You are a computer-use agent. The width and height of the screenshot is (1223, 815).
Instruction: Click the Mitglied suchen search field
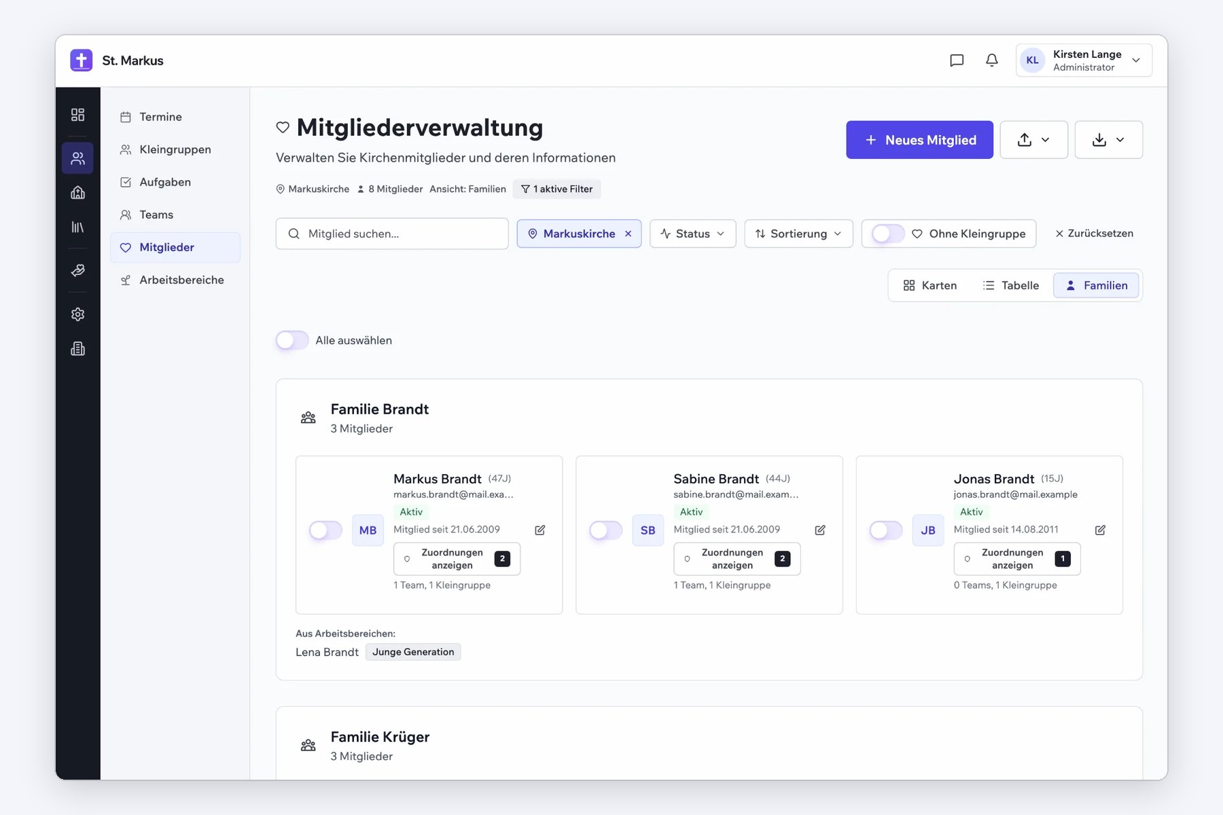[392, 234]
